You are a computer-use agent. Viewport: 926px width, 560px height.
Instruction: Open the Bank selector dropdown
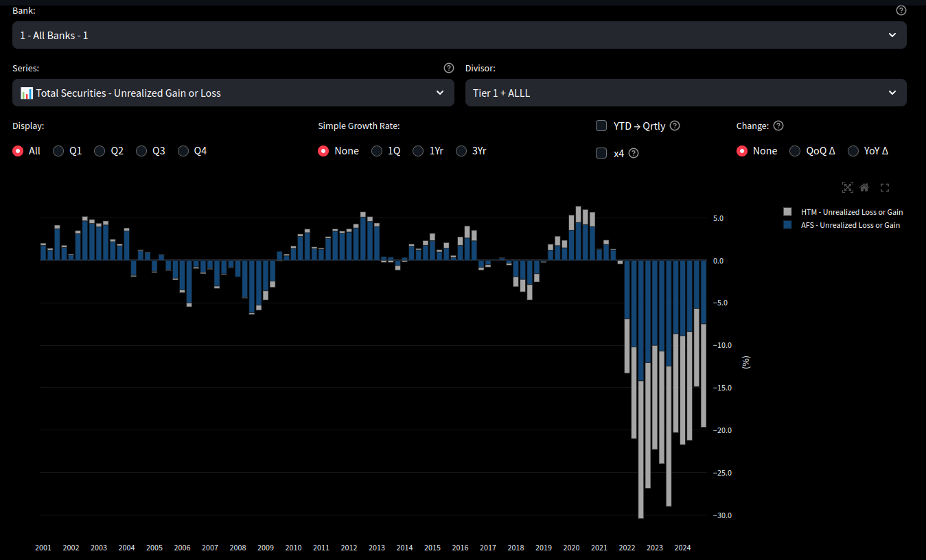459,35
